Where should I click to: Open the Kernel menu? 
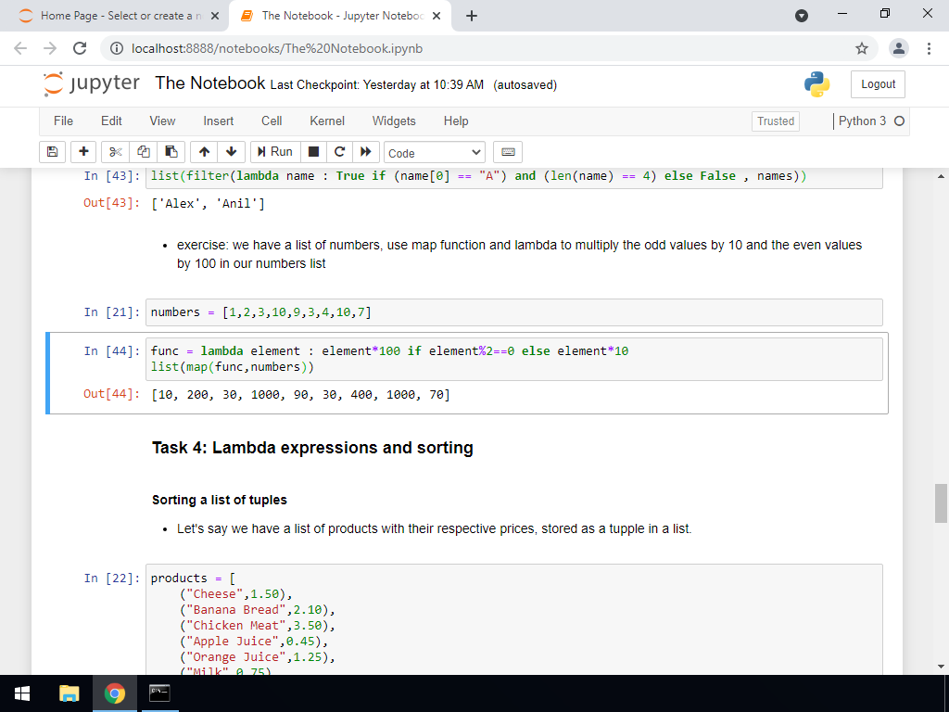coord(327,121)
